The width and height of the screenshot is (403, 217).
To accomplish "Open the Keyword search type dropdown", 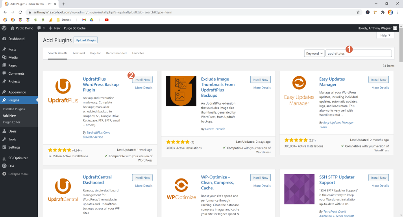I will pos(314,53).
